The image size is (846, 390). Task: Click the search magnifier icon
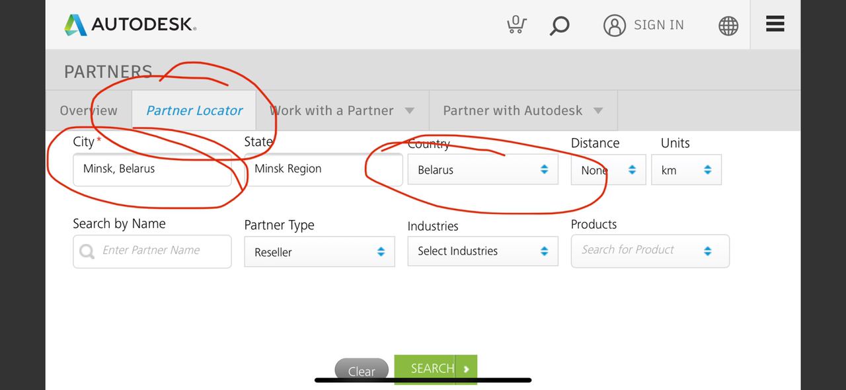click(x=559, y=26)
